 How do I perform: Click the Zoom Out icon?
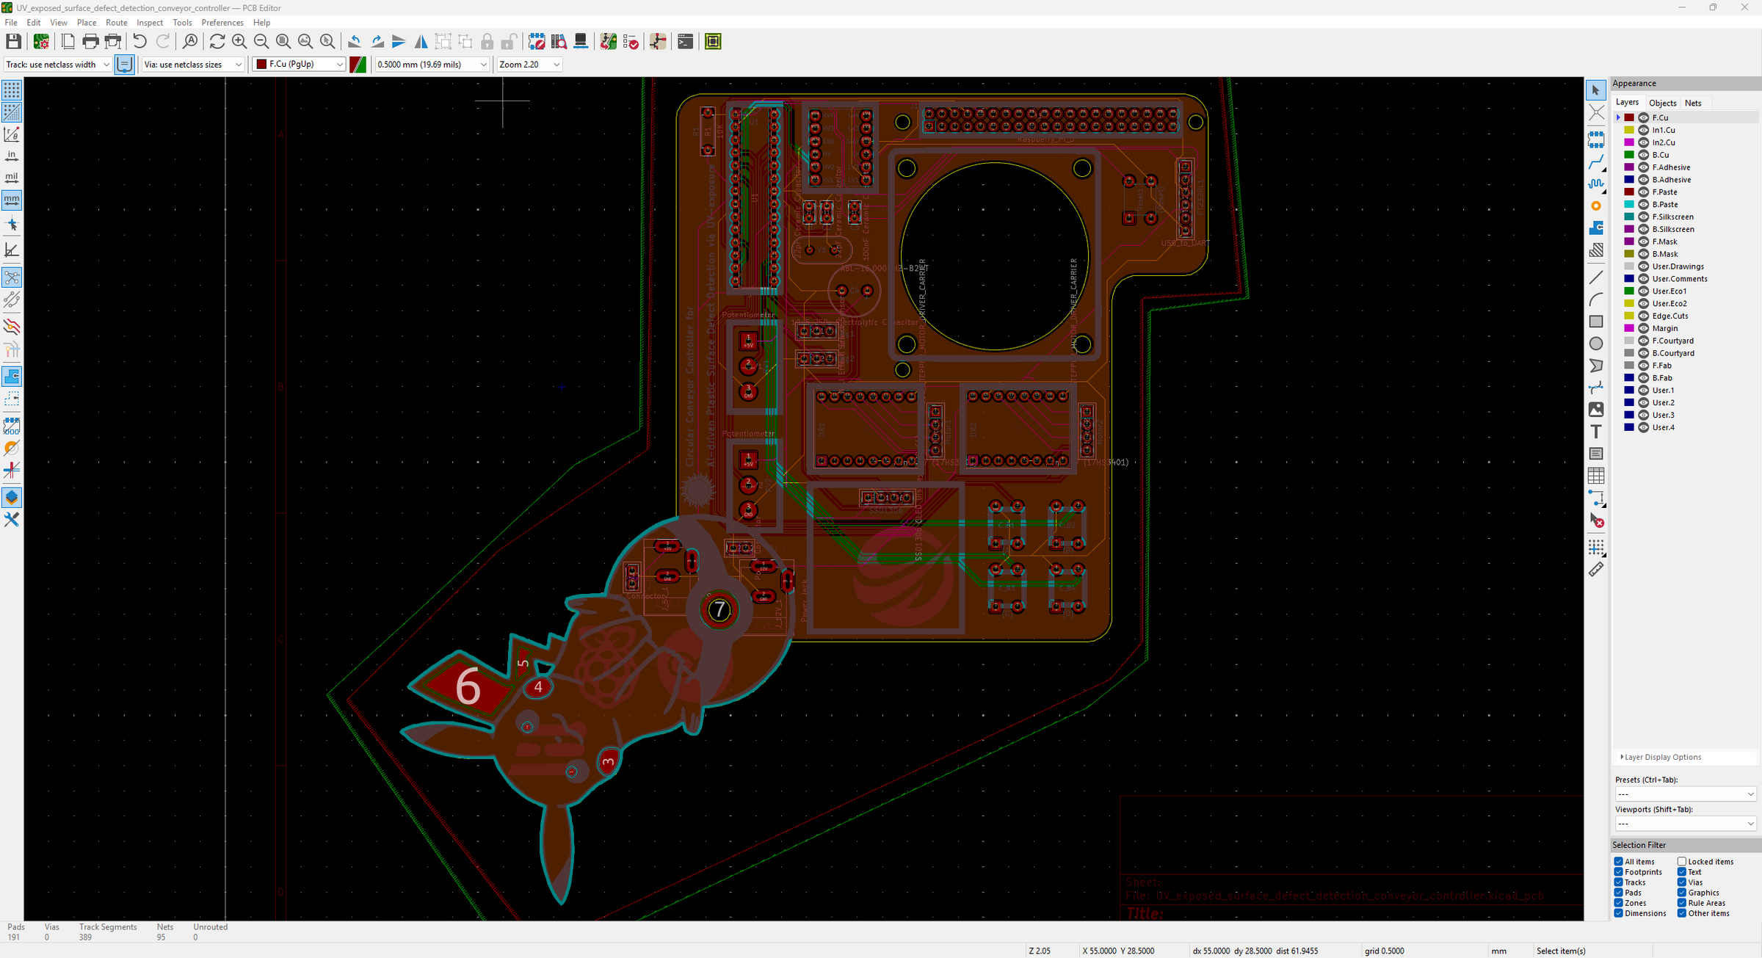(261, 42)
